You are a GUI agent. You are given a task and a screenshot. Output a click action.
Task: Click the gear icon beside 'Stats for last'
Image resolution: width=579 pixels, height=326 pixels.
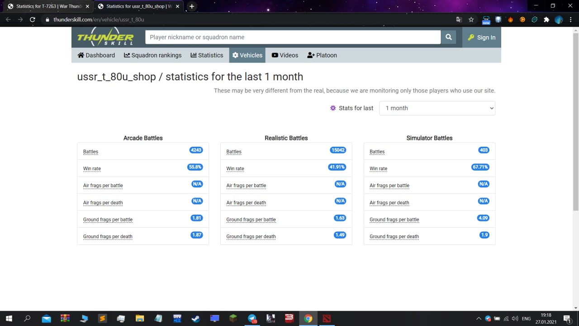[333, 108]
